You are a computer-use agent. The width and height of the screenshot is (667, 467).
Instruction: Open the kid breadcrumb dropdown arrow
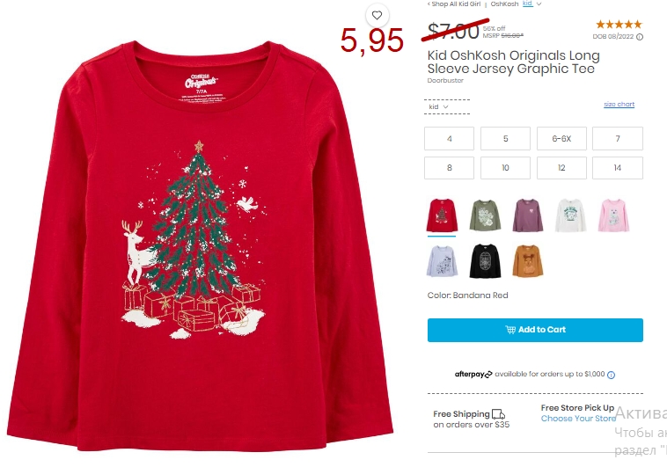coord(539,4)
